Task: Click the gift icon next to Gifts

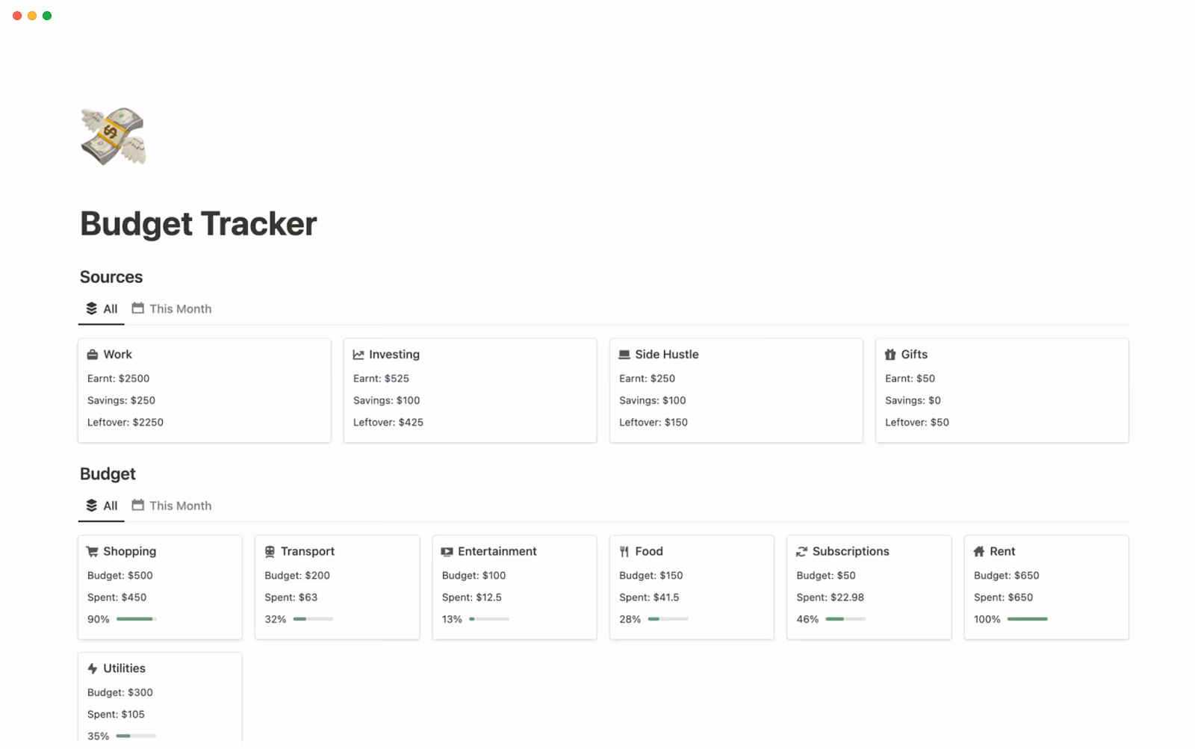Action: tap(891, 354)
